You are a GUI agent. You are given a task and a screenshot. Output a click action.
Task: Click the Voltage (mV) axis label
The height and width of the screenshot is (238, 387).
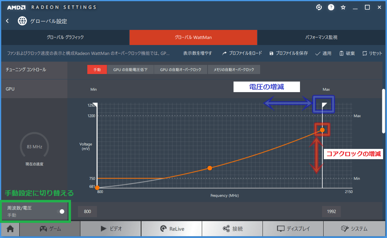pos(86,146)
